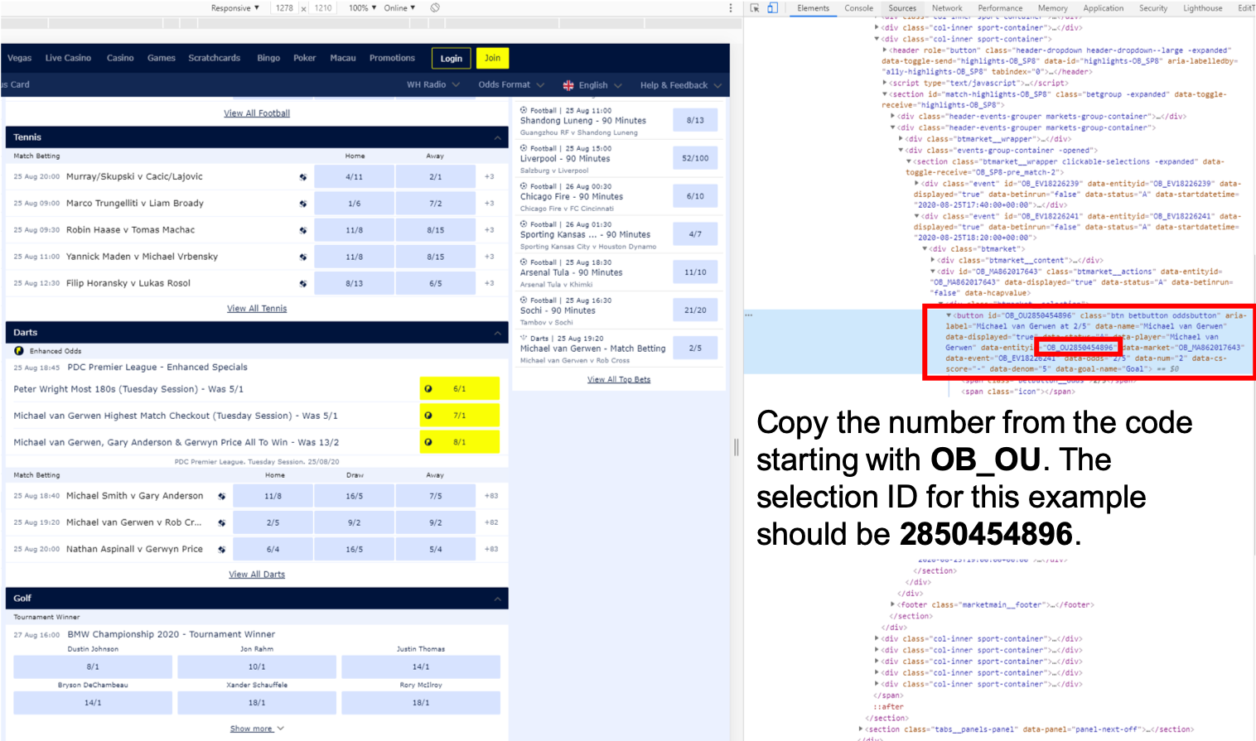Expand Show more golf selections
Image resolution: width=1256 pixels, height=741 pixels.
coord(257,729)
